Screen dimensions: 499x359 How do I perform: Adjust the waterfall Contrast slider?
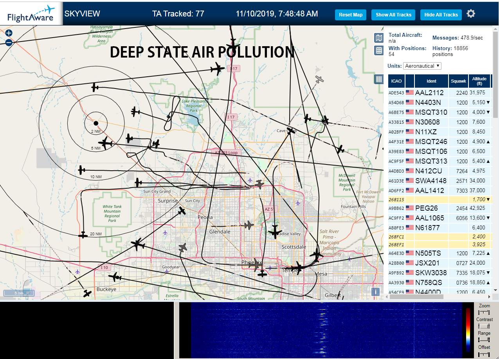pyautogui.click(x=484, y=326)
